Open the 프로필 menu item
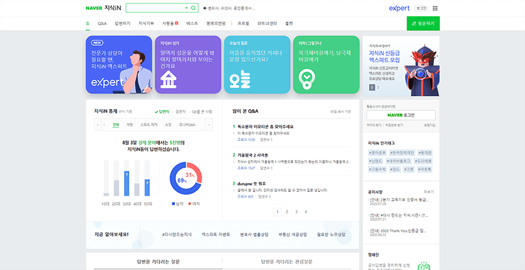This screenshot has height=270, width=525. (x=243, y=24)
